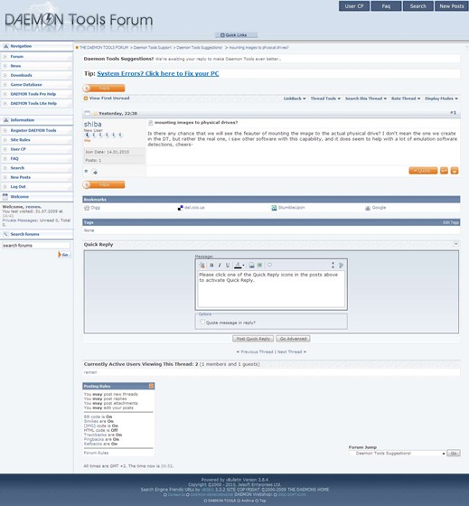Click the Go button next to Forum Jump

point(454,454)
